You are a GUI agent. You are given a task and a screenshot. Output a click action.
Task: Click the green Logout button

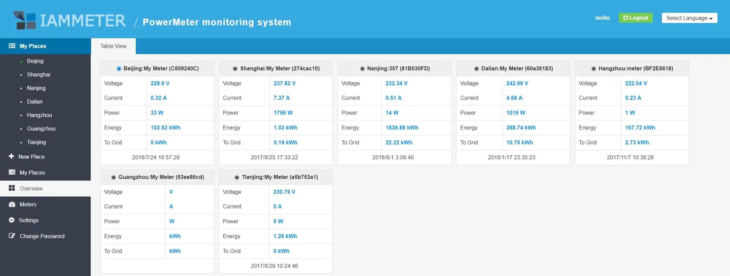pos(635,18)
